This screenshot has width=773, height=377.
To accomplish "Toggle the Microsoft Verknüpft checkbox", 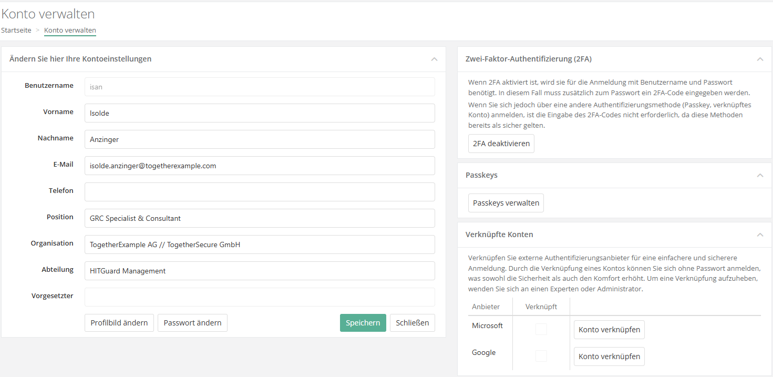I will 541,329.
